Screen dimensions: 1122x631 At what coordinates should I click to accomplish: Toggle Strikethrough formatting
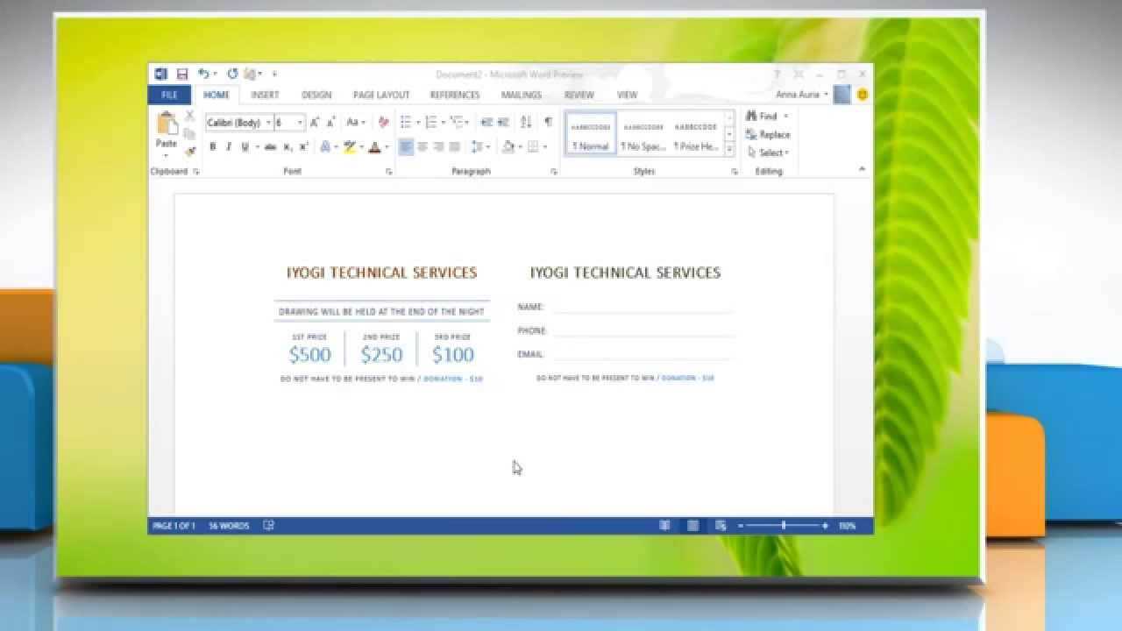[x=270, y=147]
